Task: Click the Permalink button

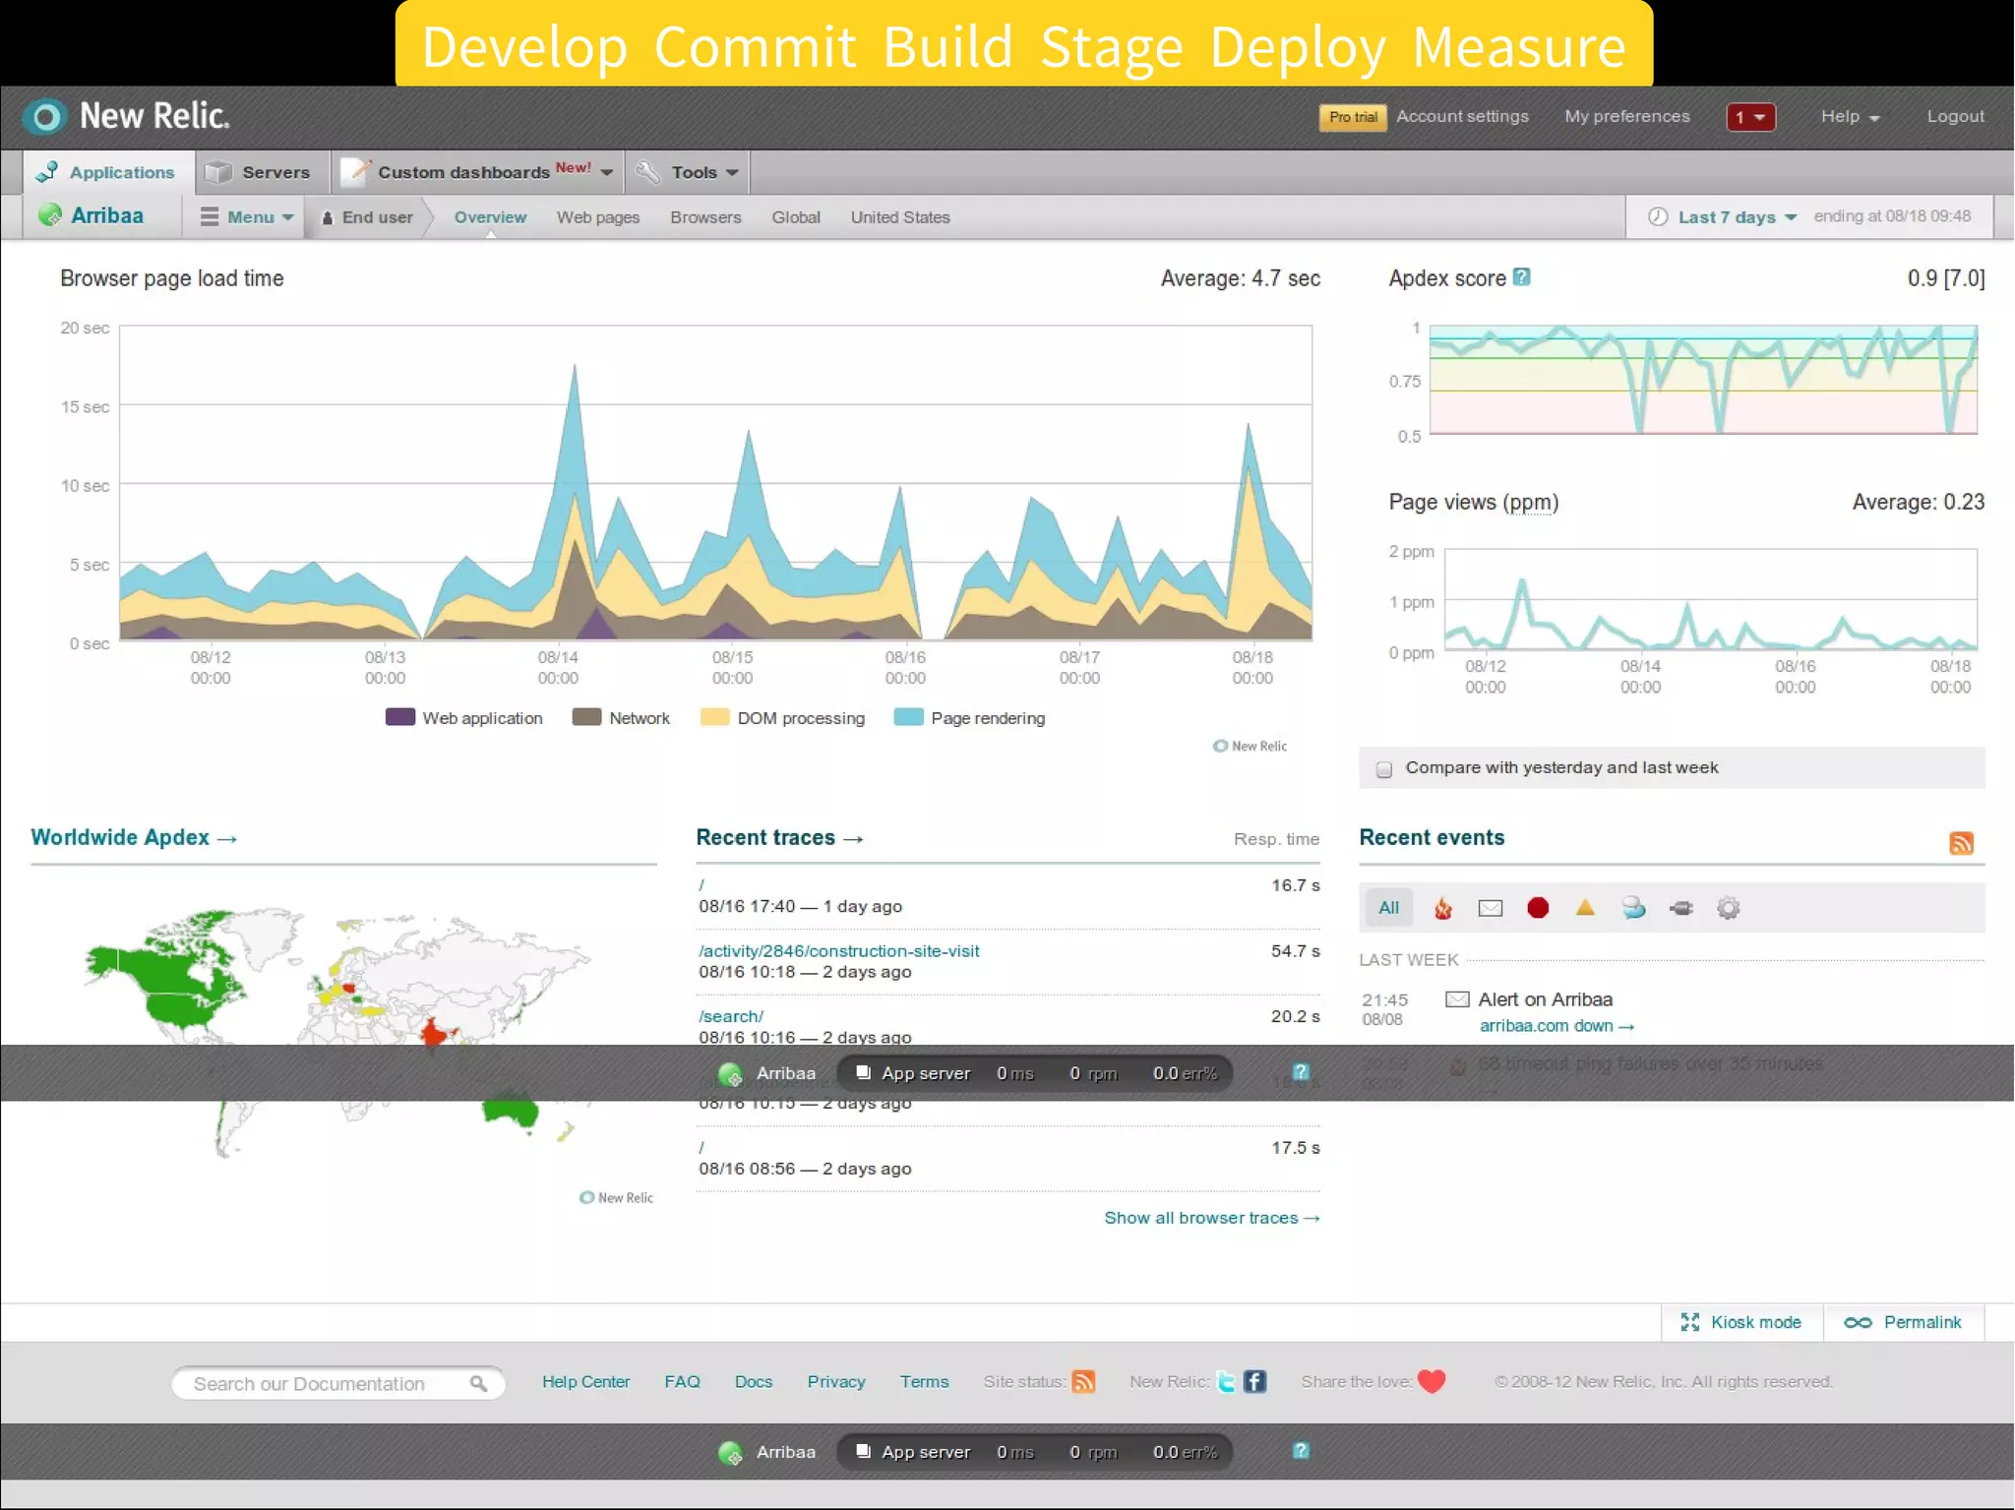Action: click(1902, 1322)
